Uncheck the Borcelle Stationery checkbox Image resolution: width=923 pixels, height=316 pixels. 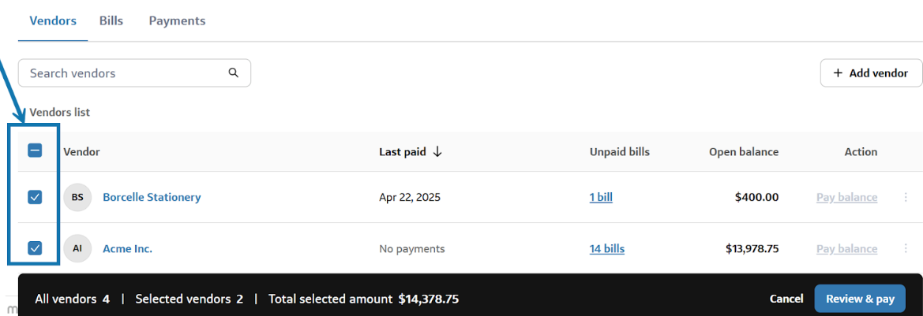tap(35, 197)
